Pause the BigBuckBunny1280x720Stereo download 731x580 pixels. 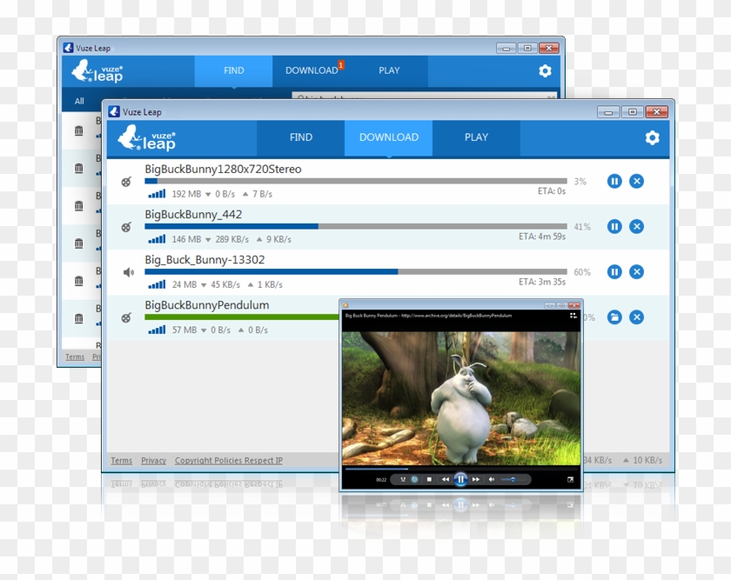[x=614, y=181]
